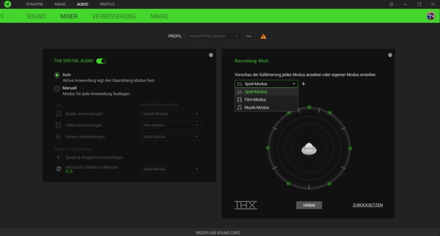Go back with the left arrow

[x=3, y=16]
